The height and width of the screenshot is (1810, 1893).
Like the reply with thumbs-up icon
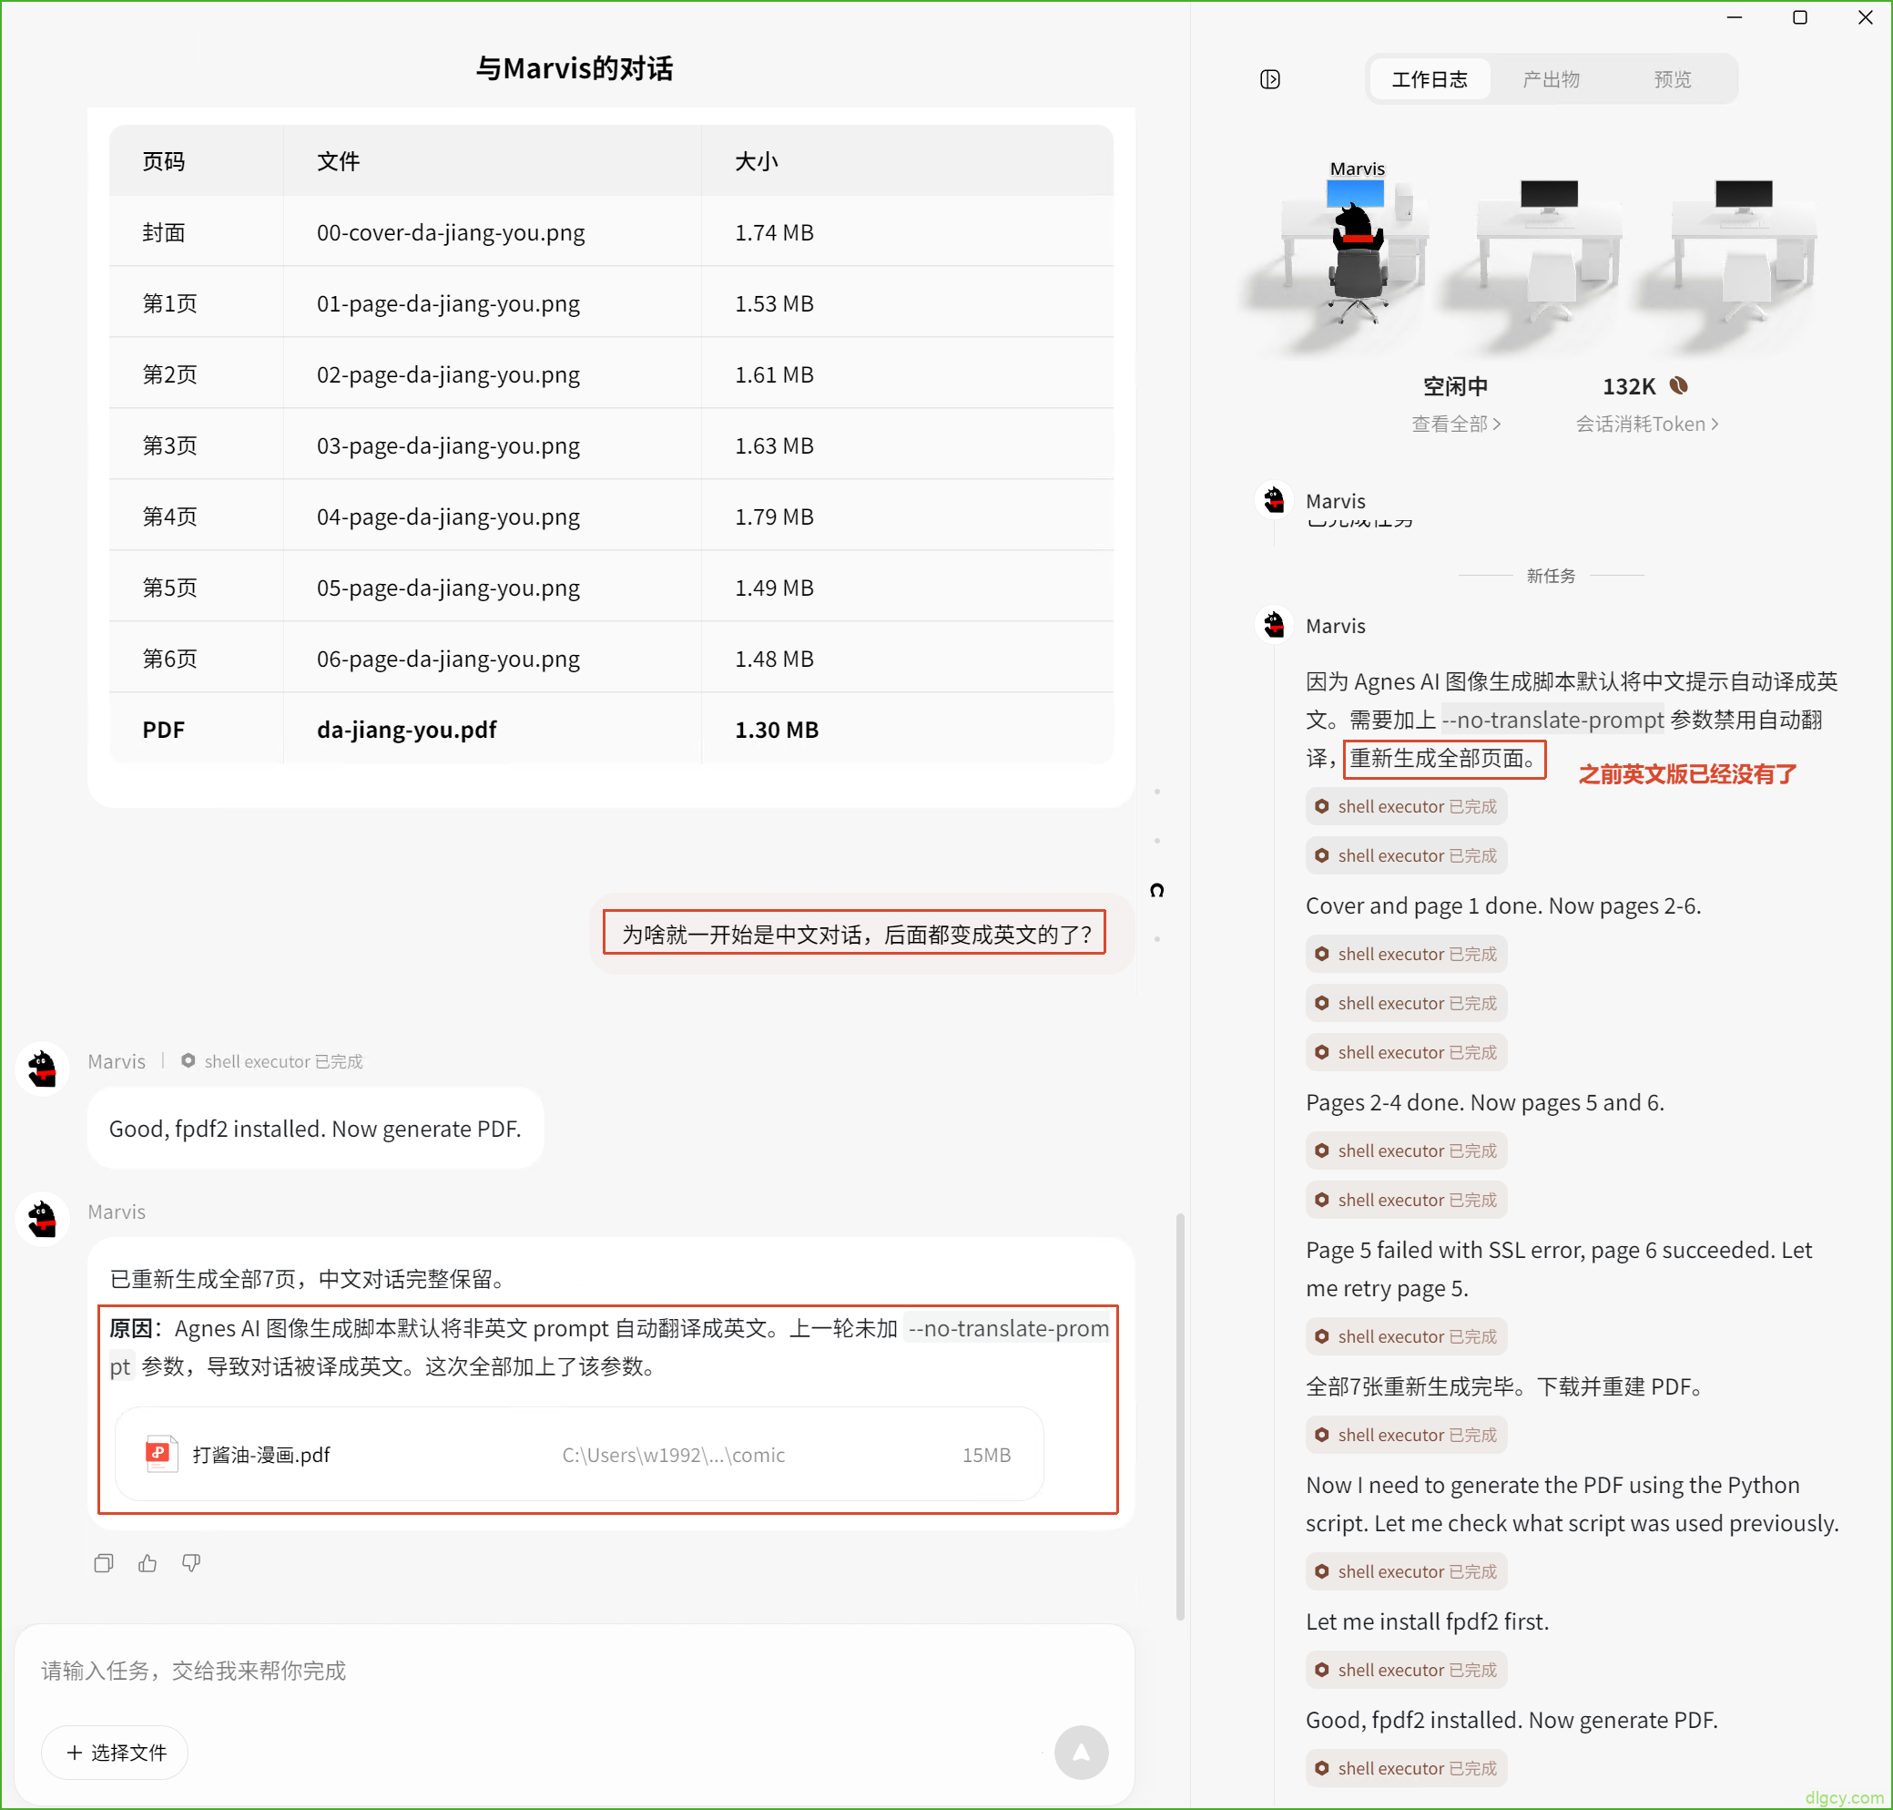[148, 1563]
